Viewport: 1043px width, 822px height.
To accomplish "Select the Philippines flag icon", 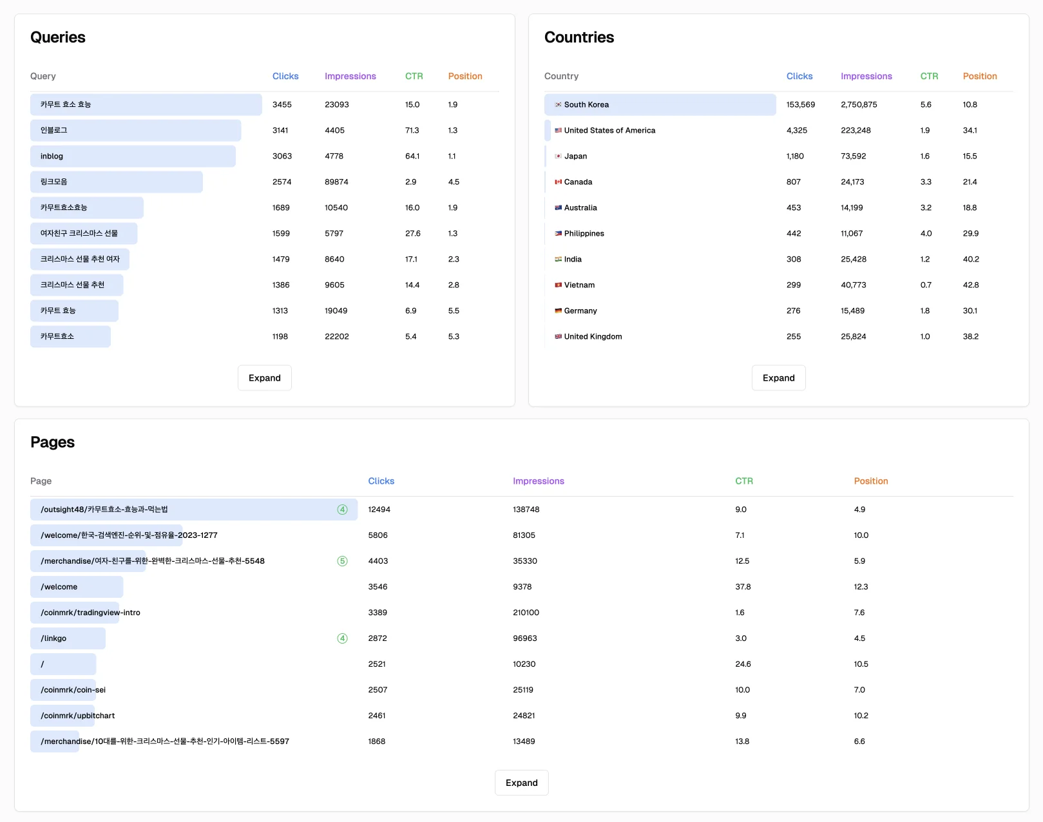I will pyautogui.click(x=557, y=233).
